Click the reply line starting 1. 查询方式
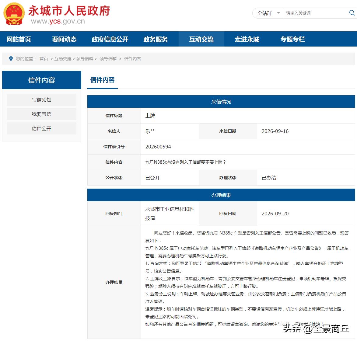 [x=244, y=267]
